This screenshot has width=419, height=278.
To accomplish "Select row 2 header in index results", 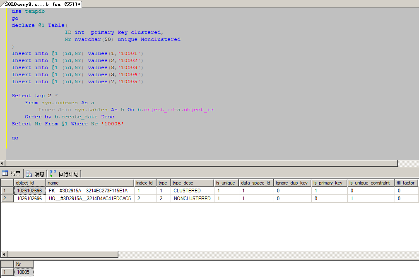I will coord(7,199).
